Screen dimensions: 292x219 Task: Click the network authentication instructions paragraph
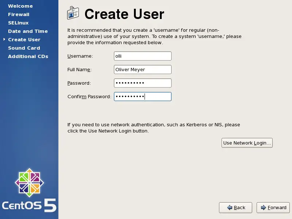(154, 128)
